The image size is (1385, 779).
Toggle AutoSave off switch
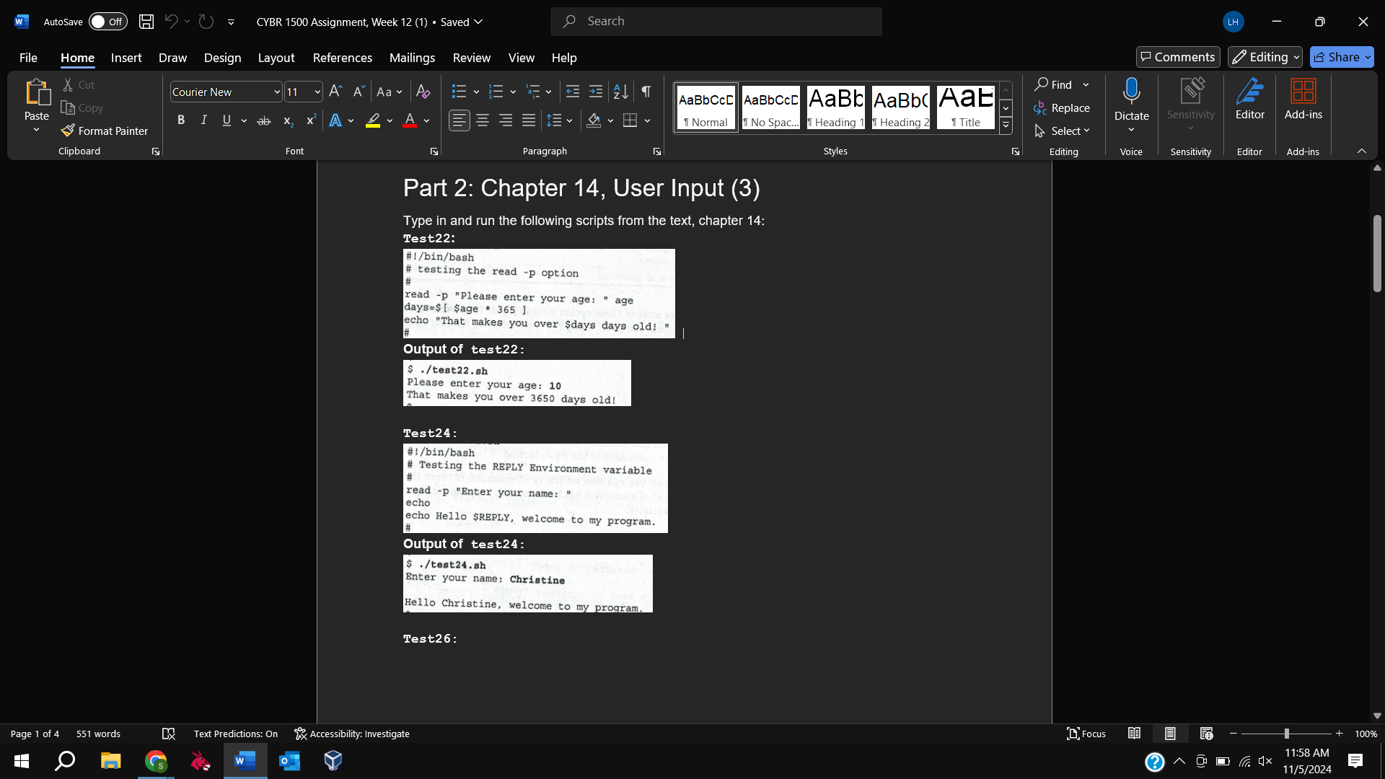point(107,22)
